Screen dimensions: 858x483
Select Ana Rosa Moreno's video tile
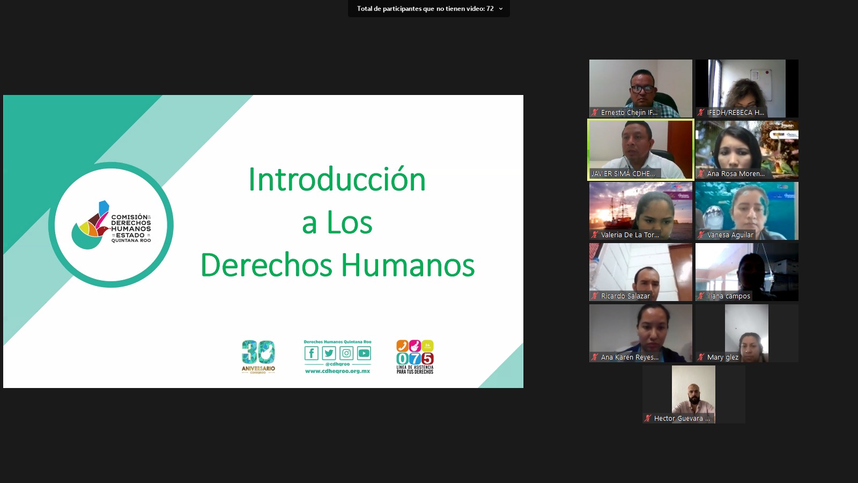pyautogui.click(x=746, y=149)
